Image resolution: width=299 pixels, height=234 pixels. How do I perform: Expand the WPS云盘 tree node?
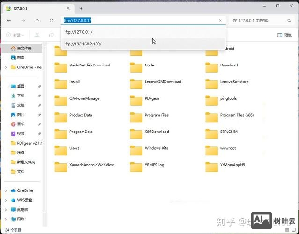point(6,200)
